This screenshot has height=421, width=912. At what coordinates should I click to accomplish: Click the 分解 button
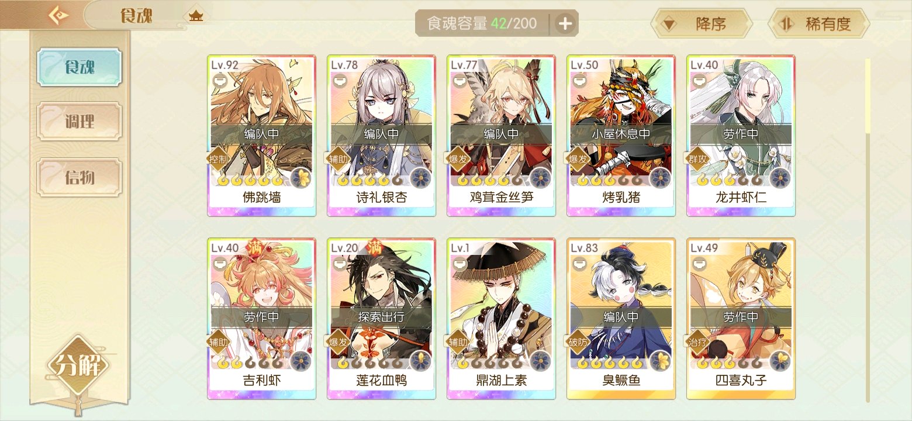click(x=79, y=367)
